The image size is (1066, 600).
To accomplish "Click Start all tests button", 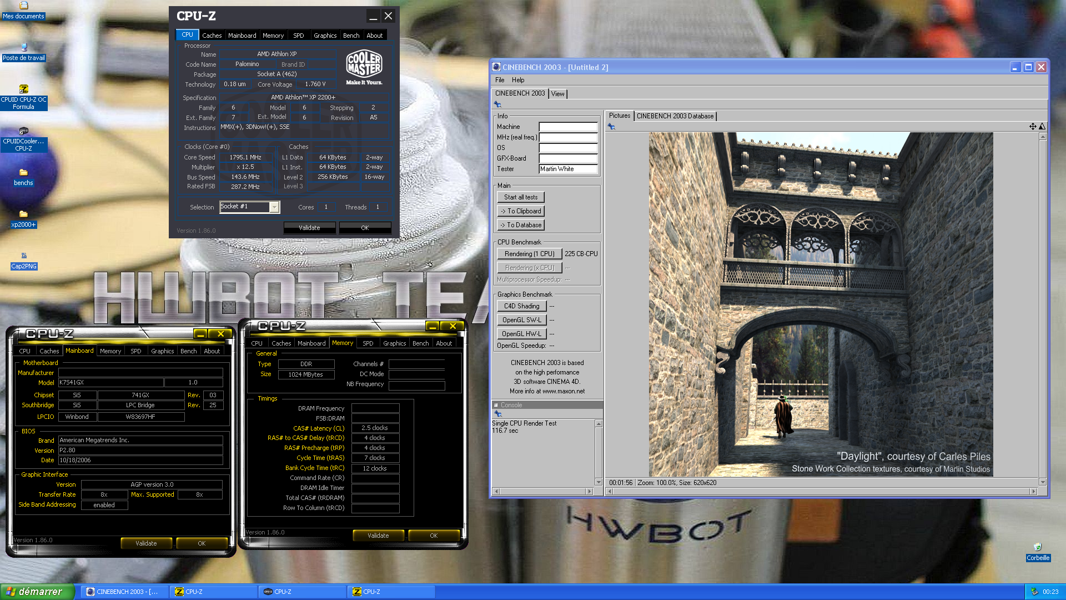I will point(521,197).
